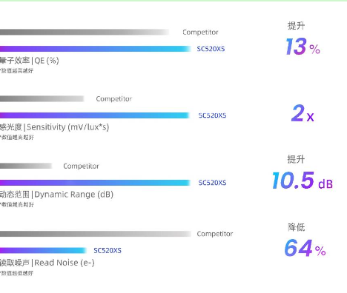This screenshot has width=347, height=293.
Task: Click the 64% noise reduction figure
Action: pos(305,248)
